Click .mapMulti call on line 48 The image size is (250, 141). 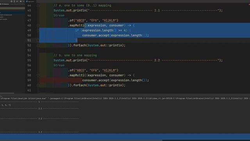click(x=102, y=25)
